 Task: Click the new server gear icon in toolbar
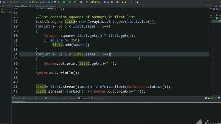(81, 2)
